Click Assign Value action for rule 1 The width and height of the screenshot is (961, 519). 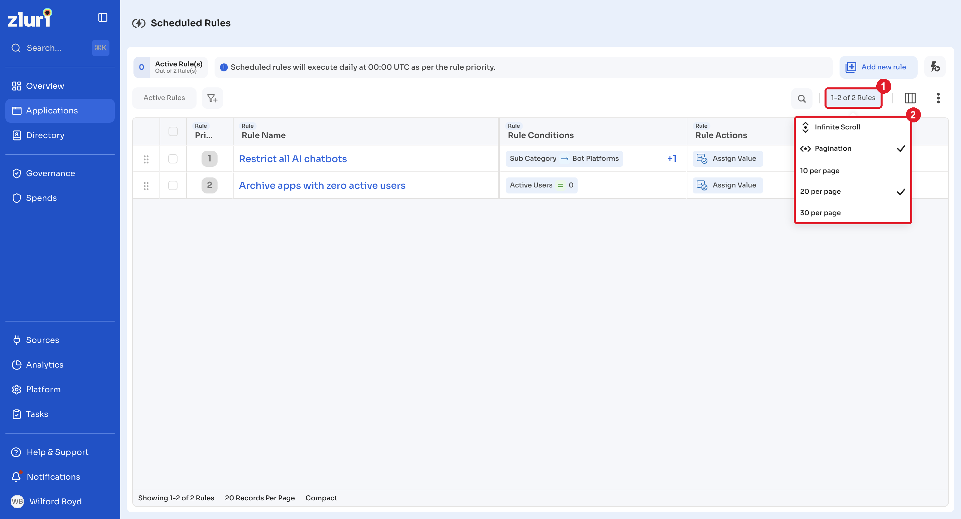coord(727,159)
